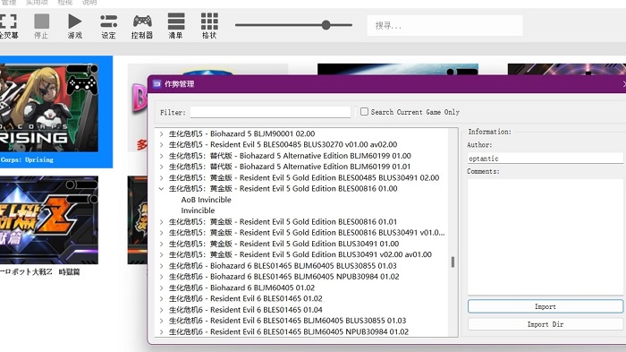Expand the Gold Edition BLES00816 01.01 entry

[161, 221]
